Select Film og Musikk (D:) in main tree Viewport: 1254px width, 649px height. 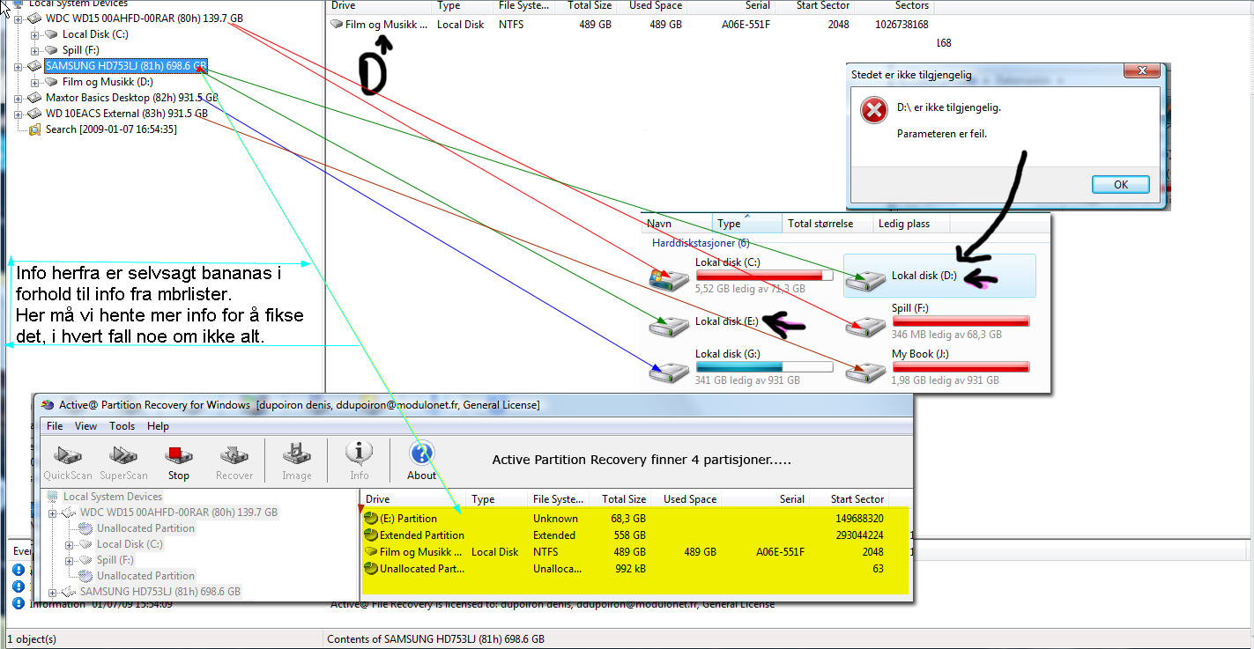(x=108, y=82)
